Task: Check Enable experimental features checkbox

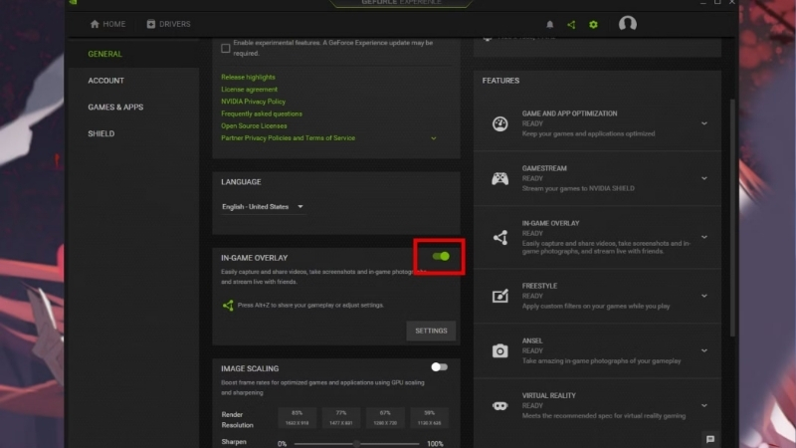Action: [x=226, y=48]
